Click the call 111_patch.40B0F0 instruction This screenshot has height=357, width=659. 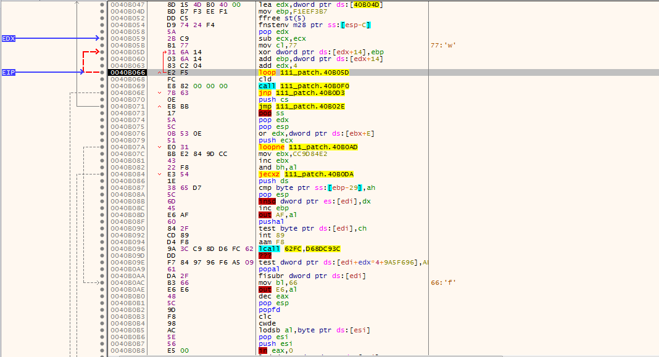tap(304, 86)
